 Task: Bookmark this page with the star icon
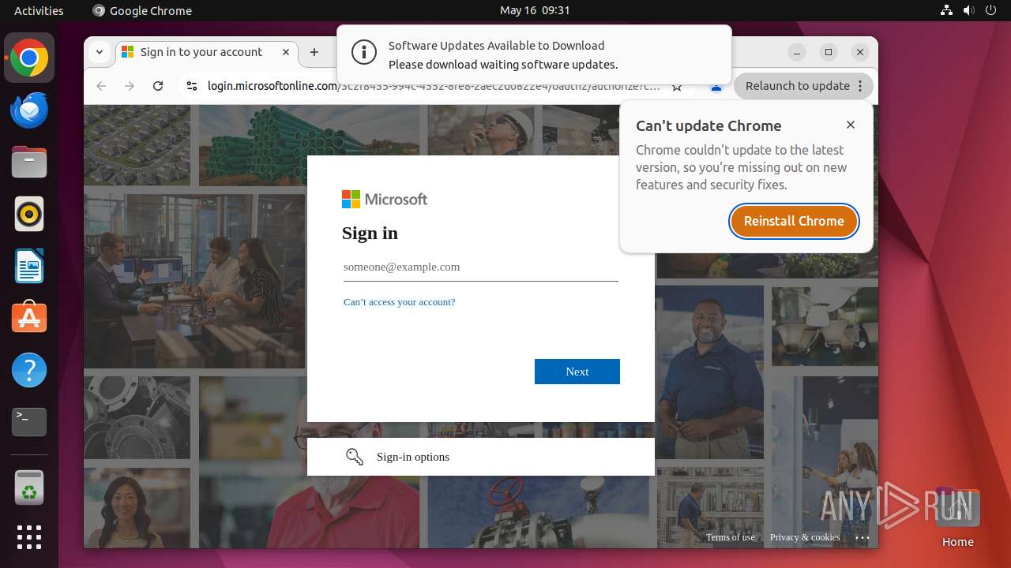click(677, 87)
